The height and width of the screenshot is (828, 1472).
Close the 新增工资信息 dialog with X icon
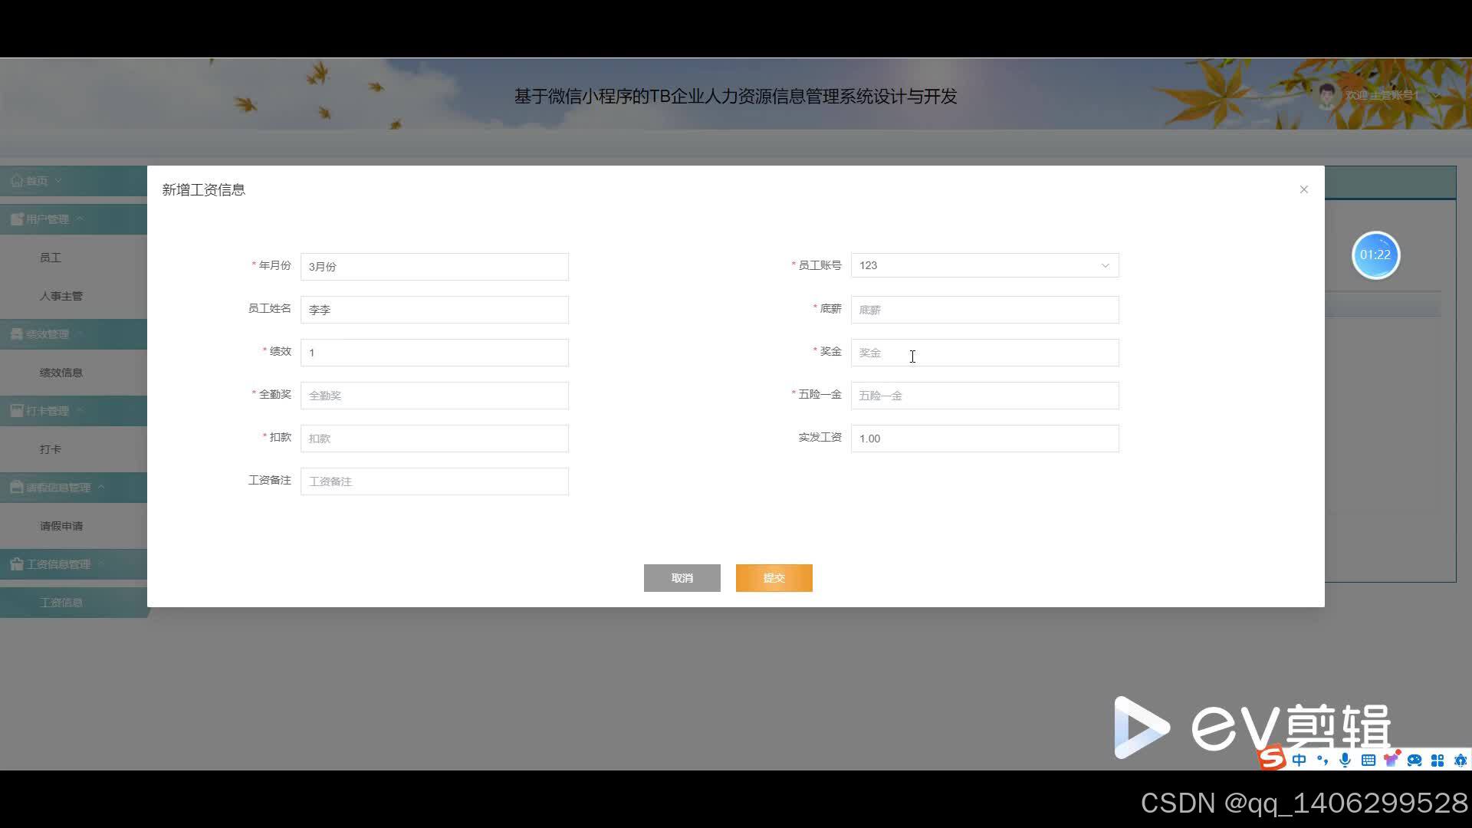[x=1303, y=189]
